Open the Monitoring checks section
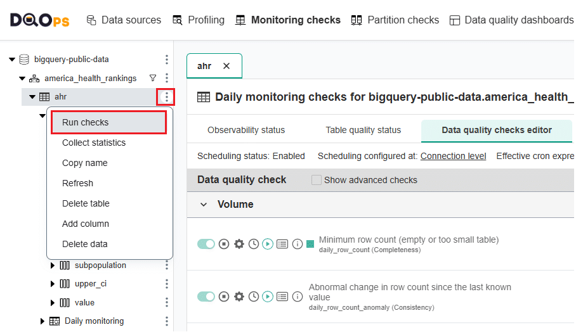This screenshot has height=332, width=576. (288, 20)
